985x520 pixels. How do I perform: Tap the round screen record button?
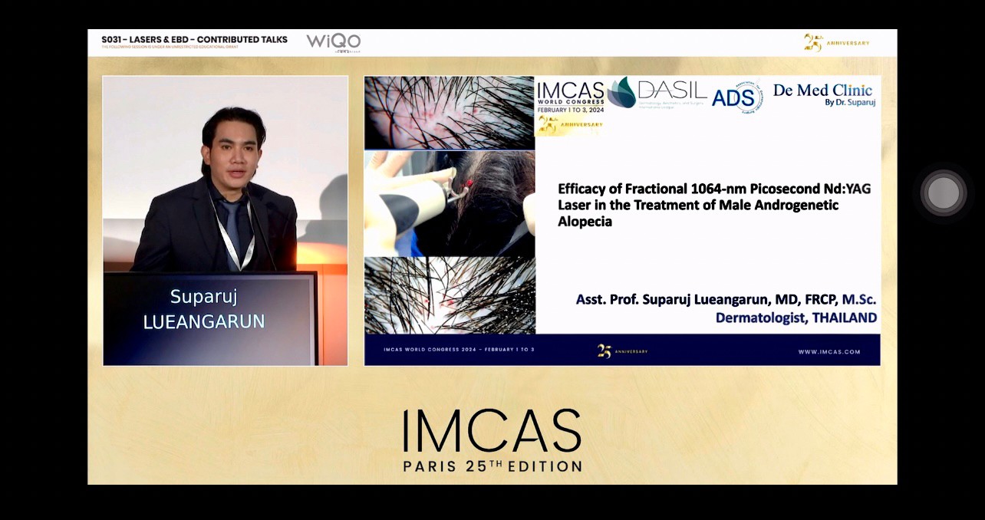943,193
